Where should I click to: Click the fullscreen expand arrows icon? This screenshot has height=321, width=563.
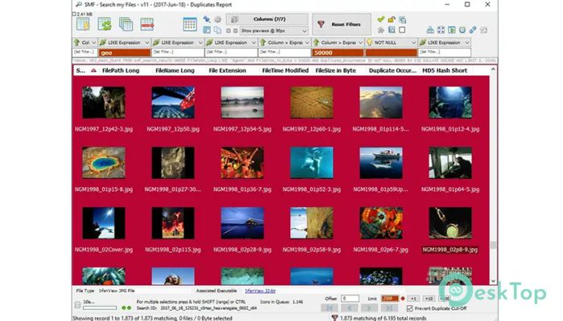[x=441, y=30]
